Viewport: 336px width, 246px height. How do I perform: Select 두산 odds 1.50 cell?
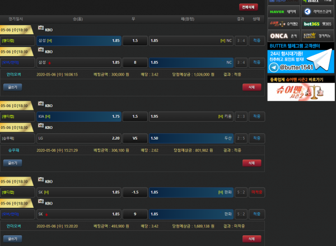click(191, 138)
